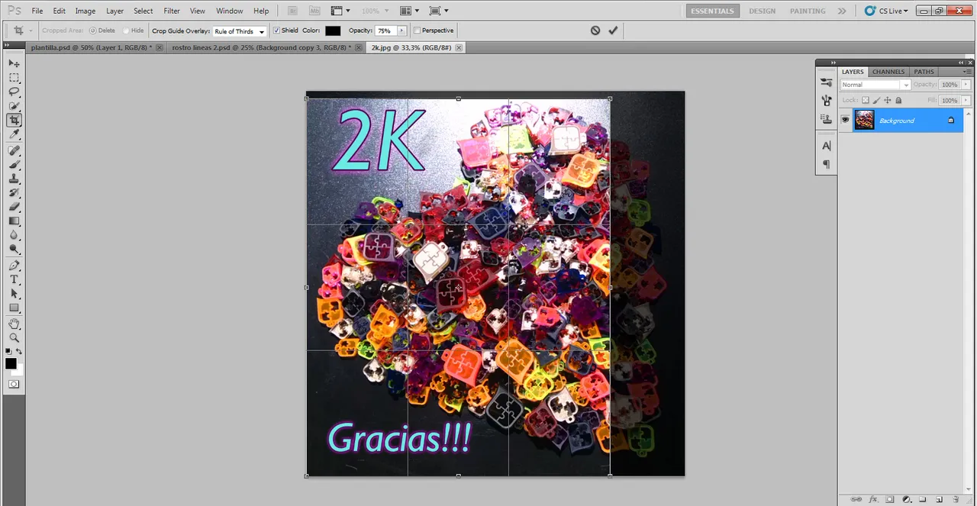Image resolution: width=977 pixels, height=506 pixels.
Task: Switch to the Design workspace
Action: point(762,11)
